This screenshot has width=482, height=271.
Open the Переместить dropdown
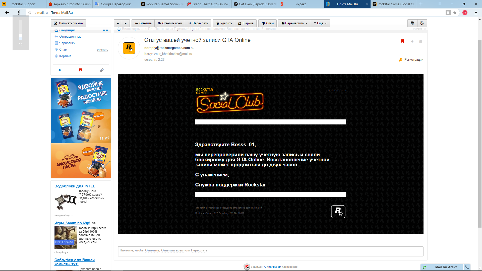[x=294, y=23]
